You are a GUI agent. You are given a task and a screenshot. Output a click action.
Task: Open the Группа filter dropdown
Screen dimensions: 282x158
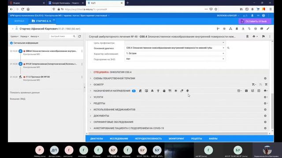(x=15, y=36)
